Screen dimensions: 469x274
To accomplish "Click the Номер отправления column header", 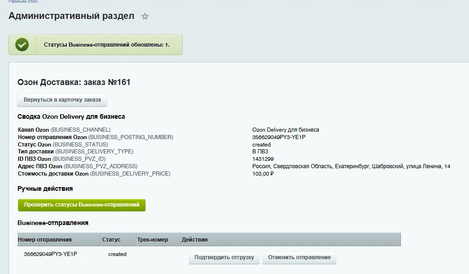I will coord(59,240).
